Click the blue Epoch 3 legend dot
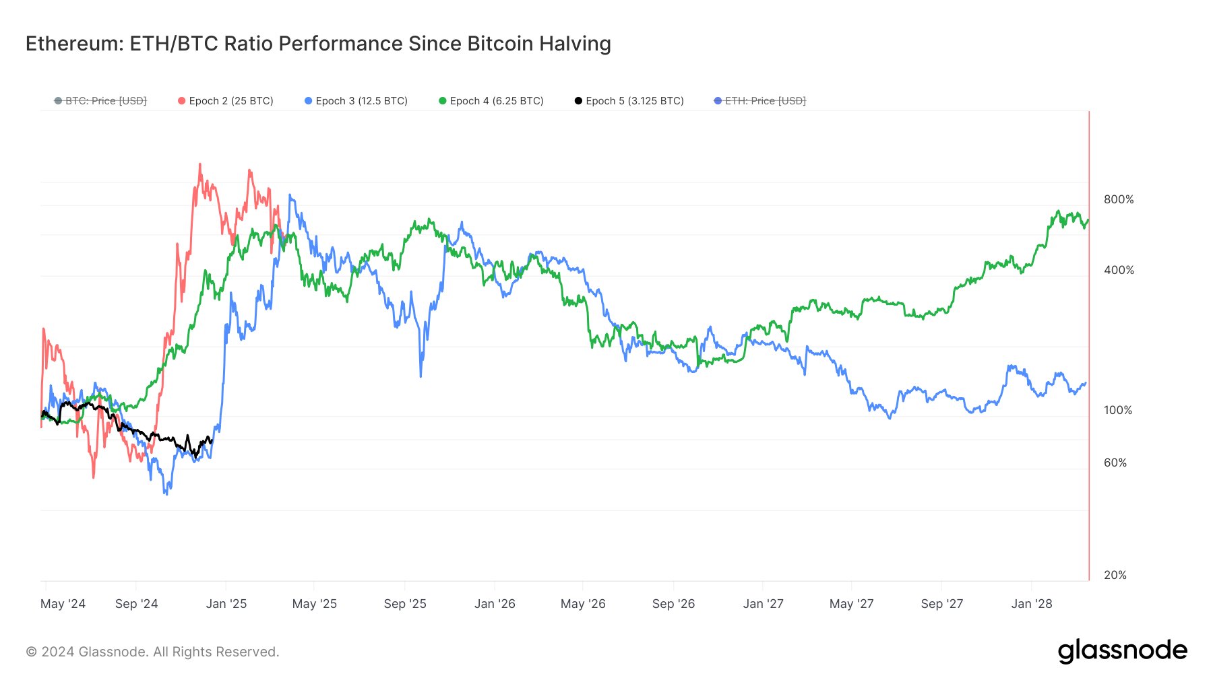This screenshot has height=682, width=1213. point(309,101)
